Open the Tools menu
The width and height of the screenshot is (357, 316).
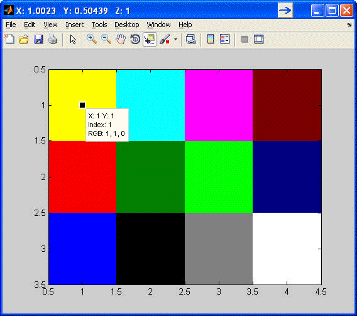99,25
